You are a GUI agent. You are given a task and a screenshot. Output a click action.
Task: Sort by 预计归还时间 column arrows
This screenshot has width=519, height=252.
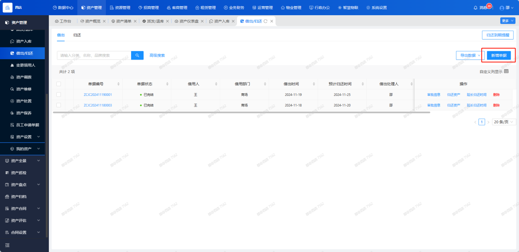coord(363,84)
